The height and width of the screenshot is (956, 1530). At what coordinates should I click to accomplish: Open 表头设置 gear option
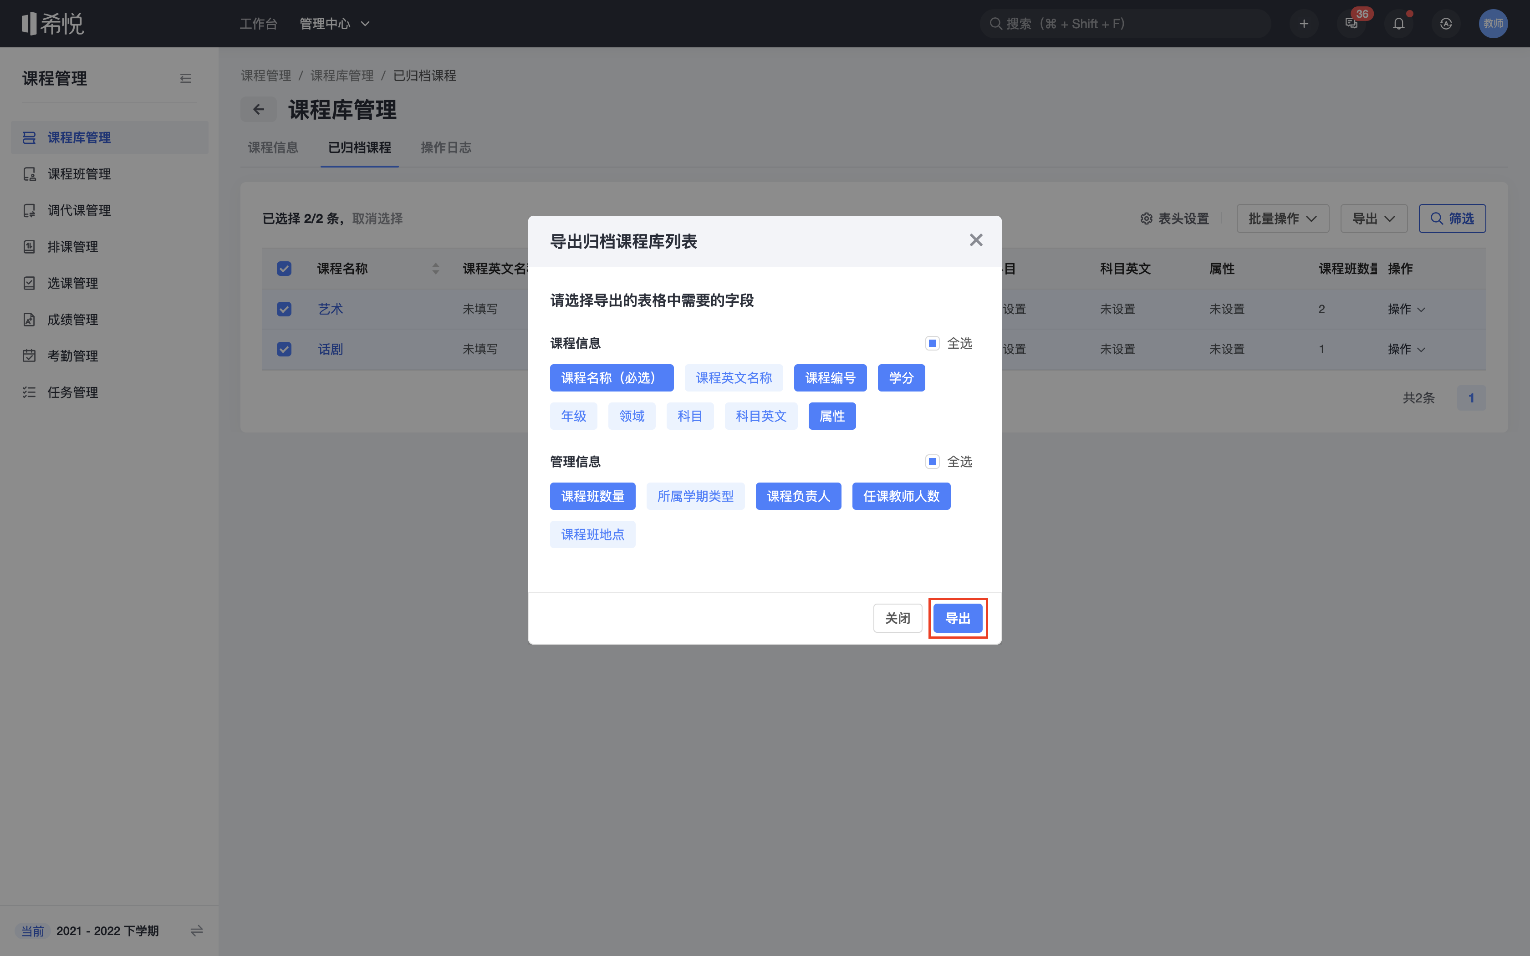(1174, 219)
